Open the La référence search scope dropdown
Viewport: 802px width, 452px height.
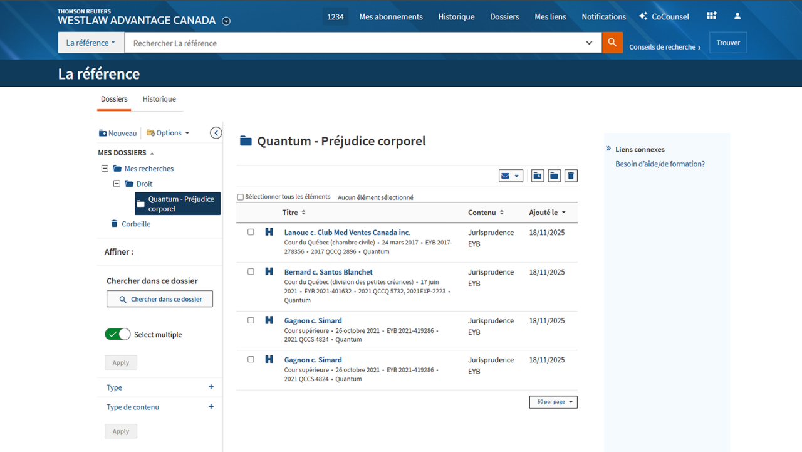coord(91,43)
